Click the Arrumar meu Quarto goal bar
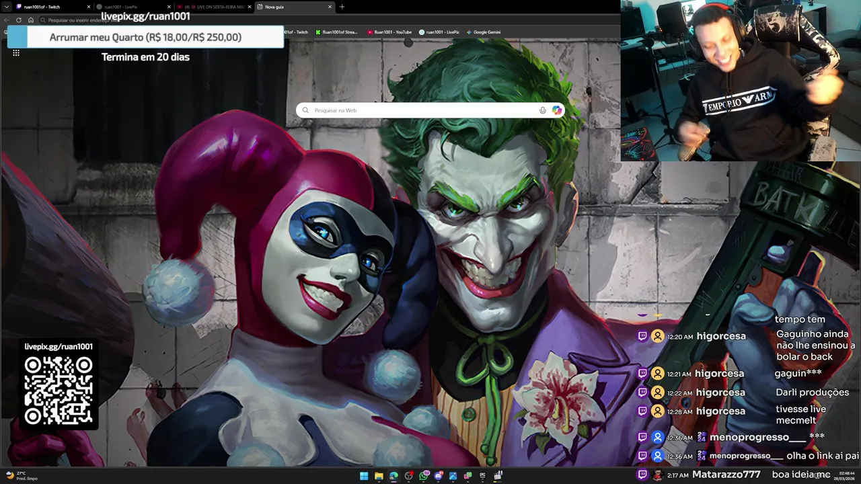Image resolution: width=861 pixels, height=484 pixels. click(x=145, y=37)
